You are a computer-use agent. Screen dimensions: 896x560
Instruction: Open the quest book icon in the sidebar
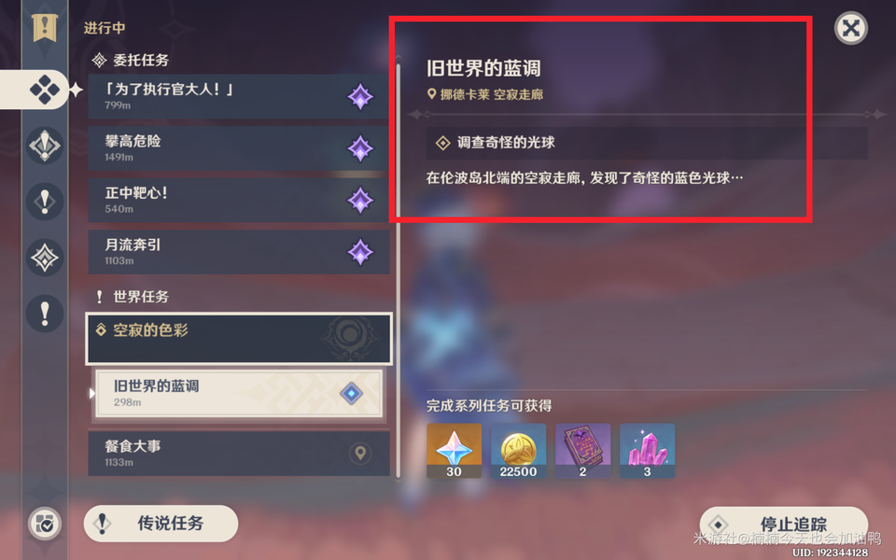pyautogui.click(x=45, y=27)
